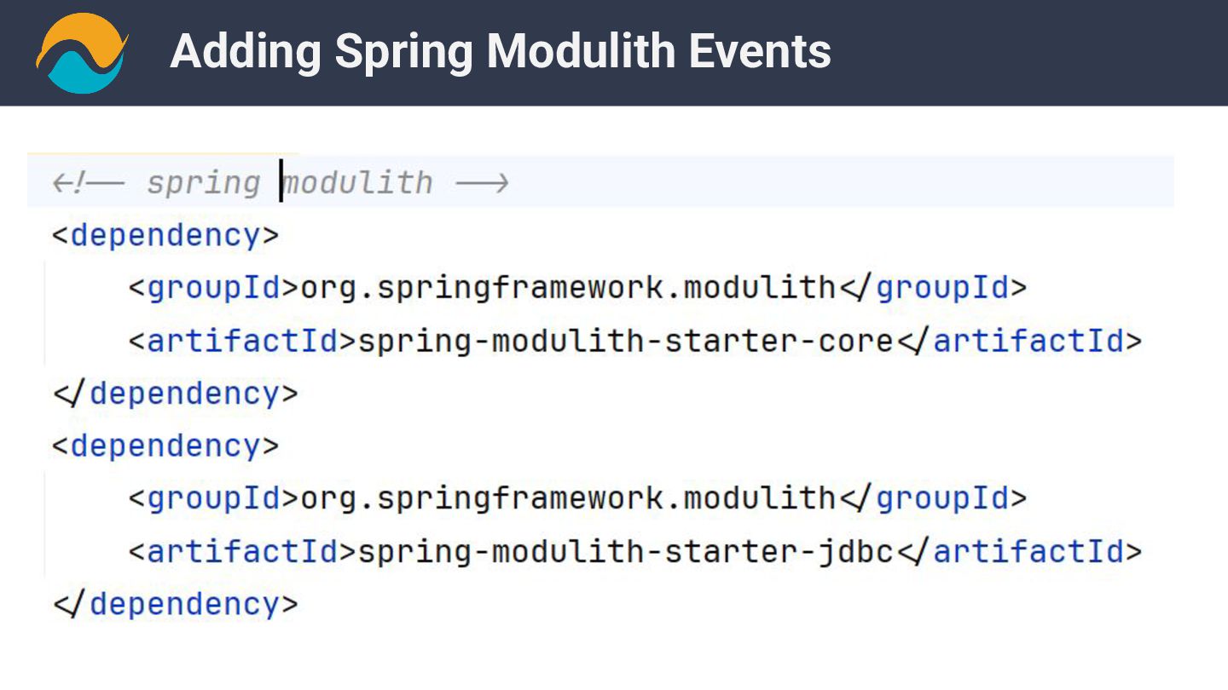Click the spring-modulith-starter-core artifact text
Viewport: 1228px width, 690px height.
[625, 341]
